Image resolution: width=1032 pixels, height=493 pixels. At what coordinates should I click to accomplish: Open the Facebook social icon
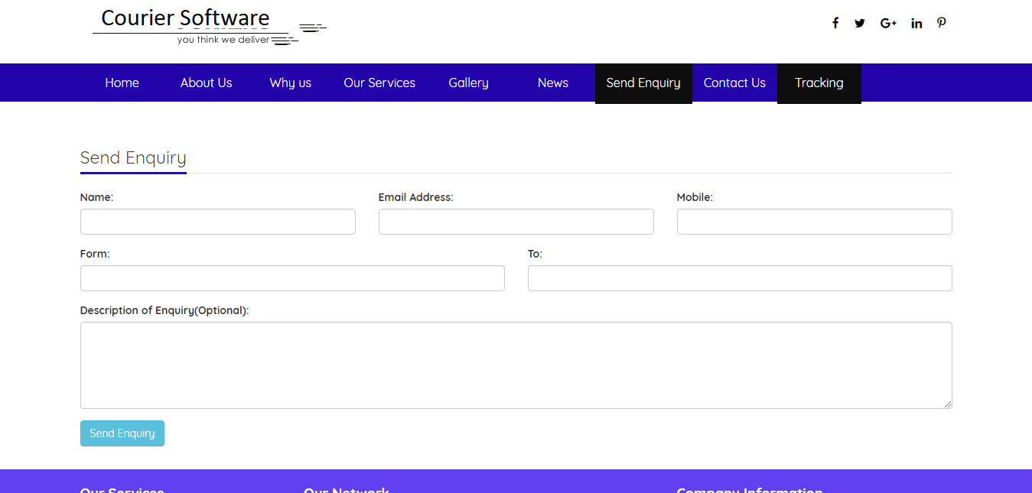point(835,23)
